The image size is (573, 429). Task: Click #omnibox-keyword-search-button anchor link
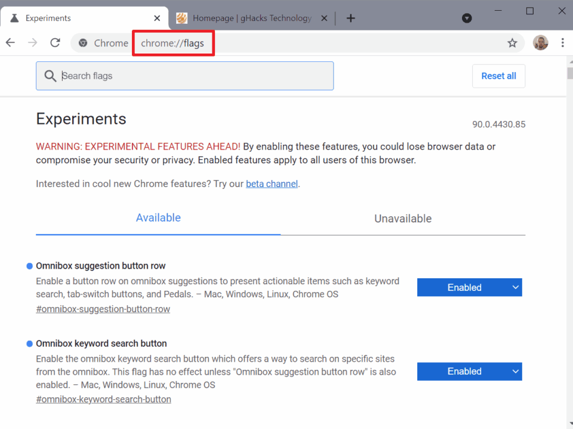(x=103, y=399)
